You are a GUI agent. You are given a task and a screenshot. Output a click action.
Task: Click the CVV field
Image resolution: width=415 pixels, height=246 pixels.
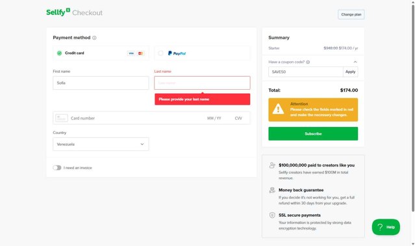coord(238,118)
